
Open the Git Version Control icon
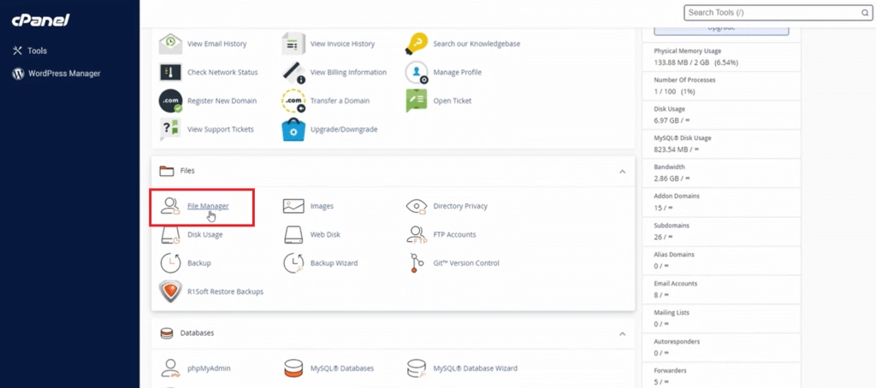[417, 263]
